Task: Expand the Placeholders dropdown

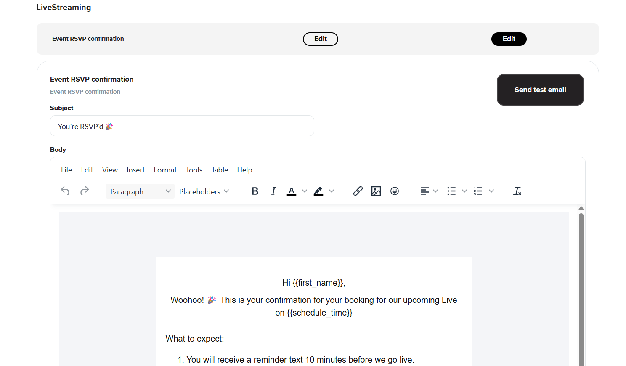Action: [204, 191]
